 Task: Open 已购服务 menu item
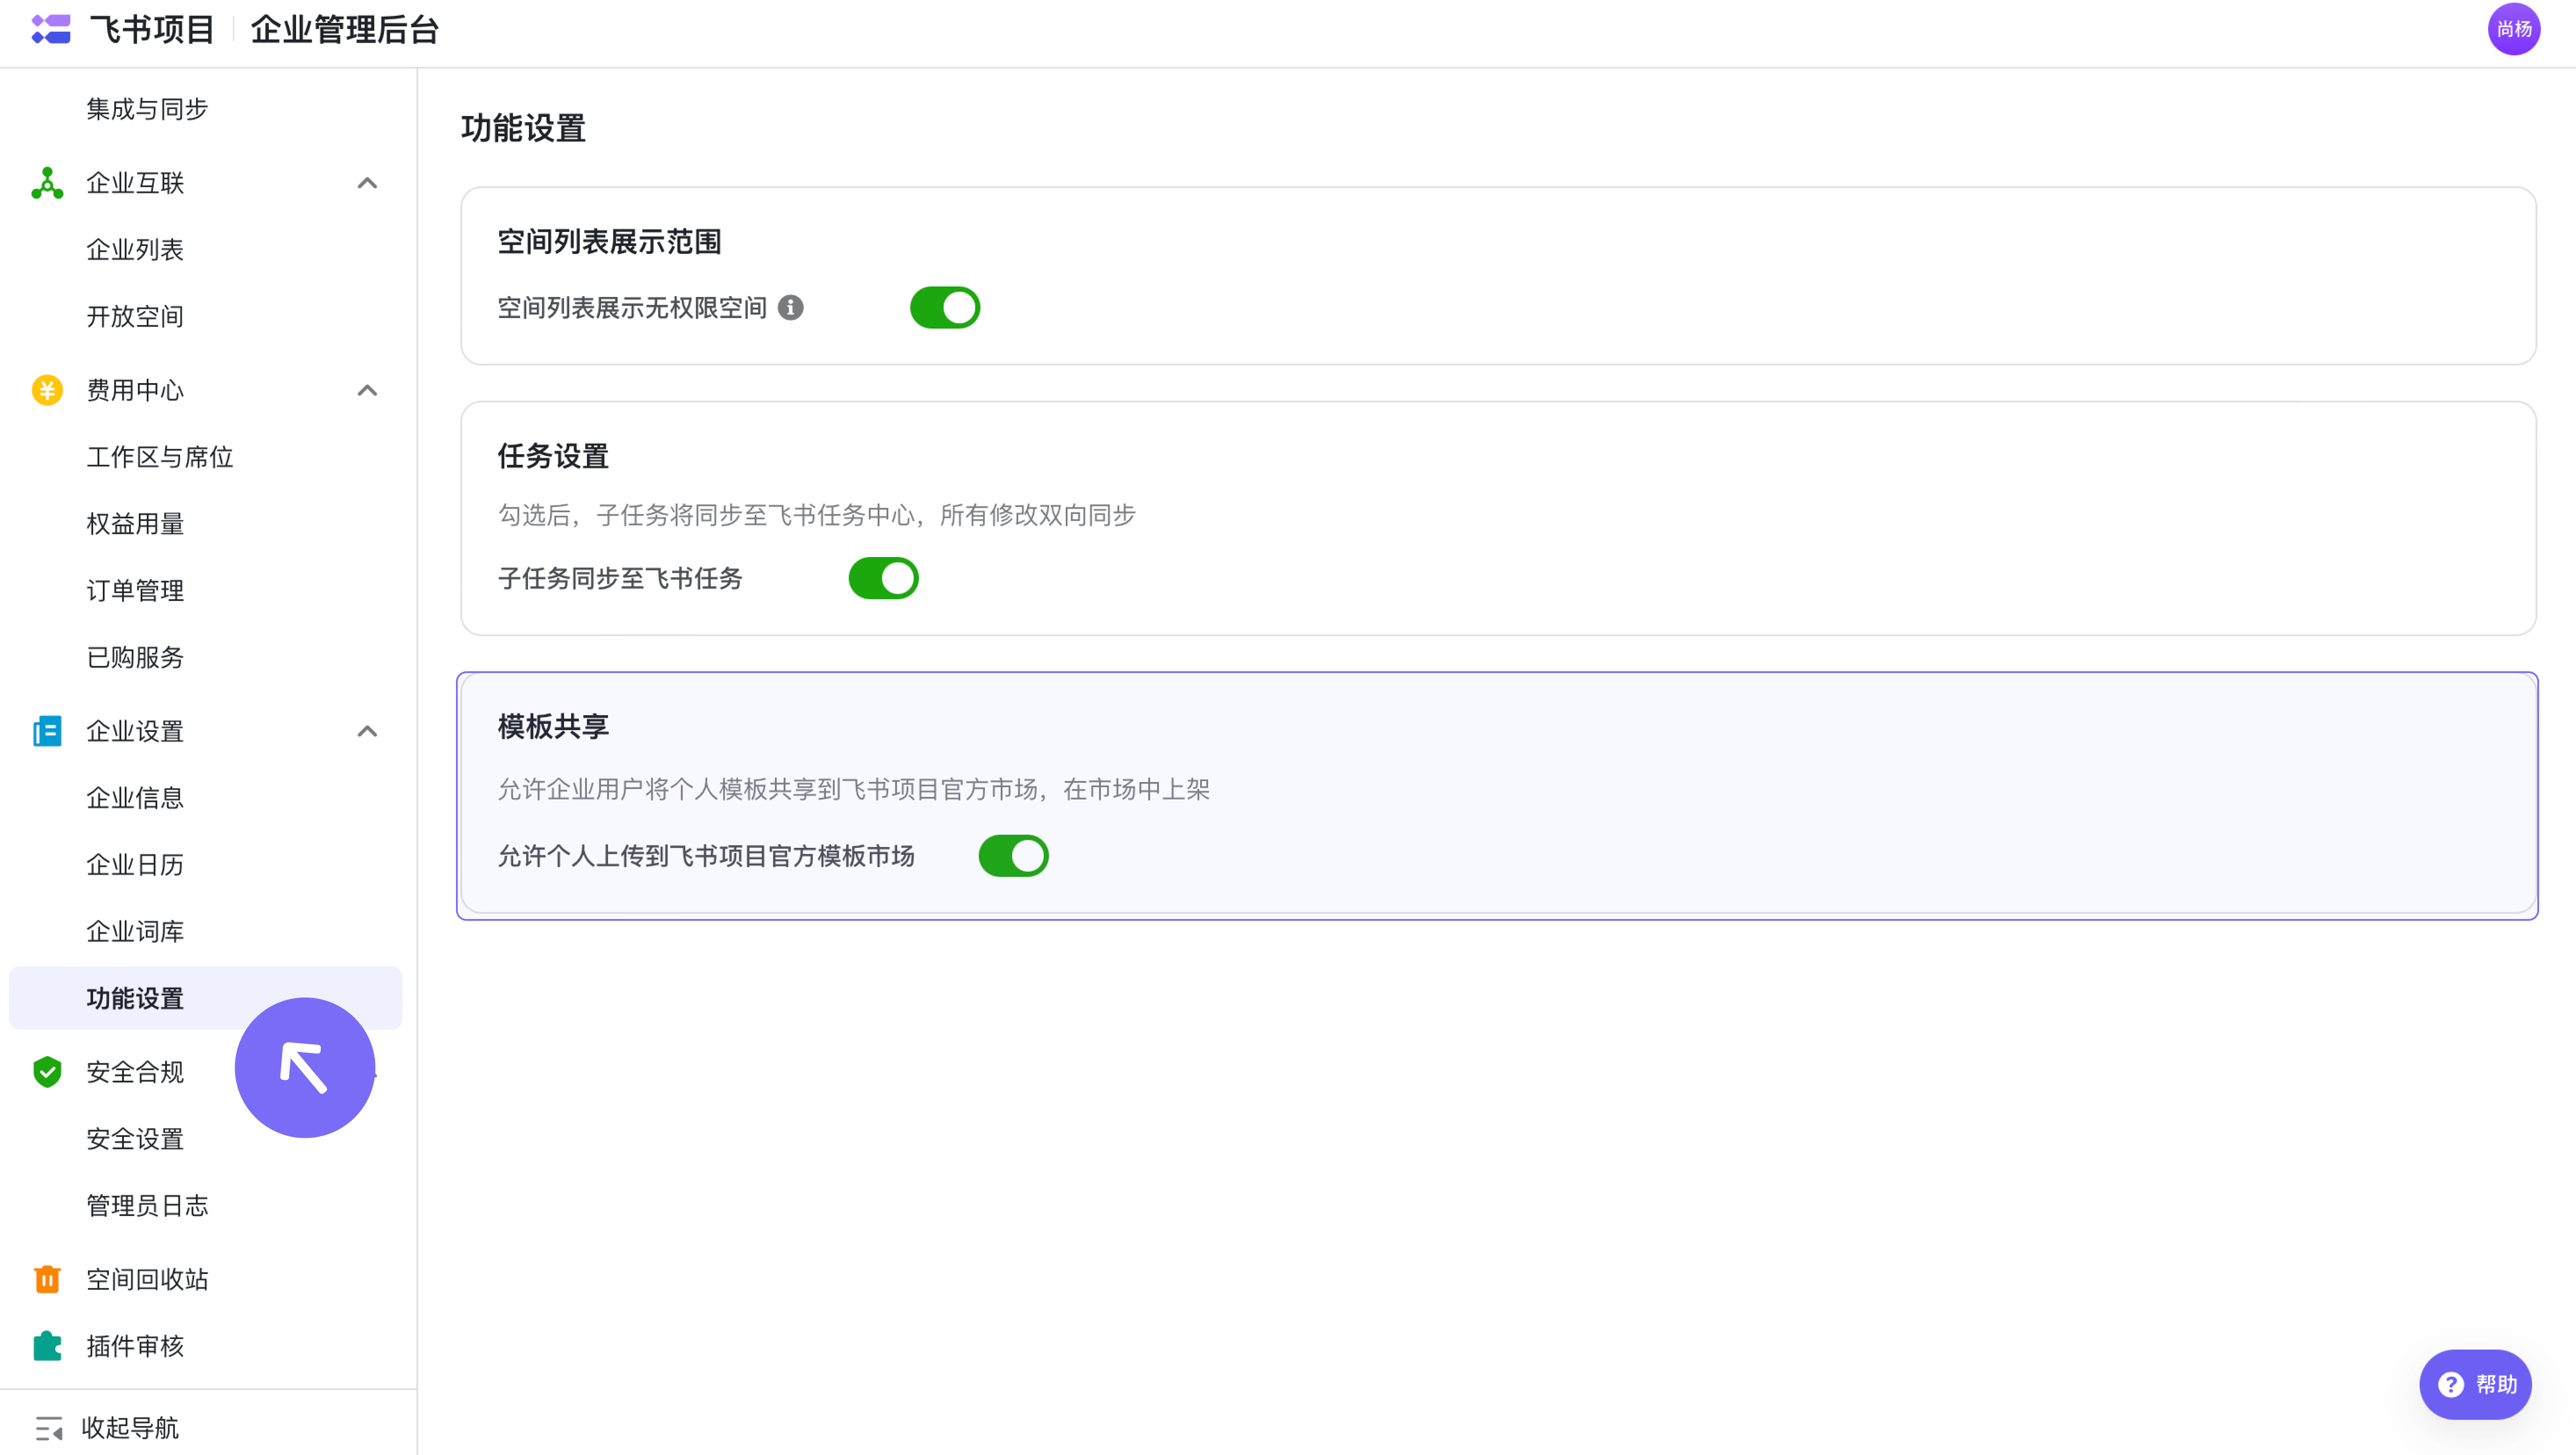tap(135, 657)
